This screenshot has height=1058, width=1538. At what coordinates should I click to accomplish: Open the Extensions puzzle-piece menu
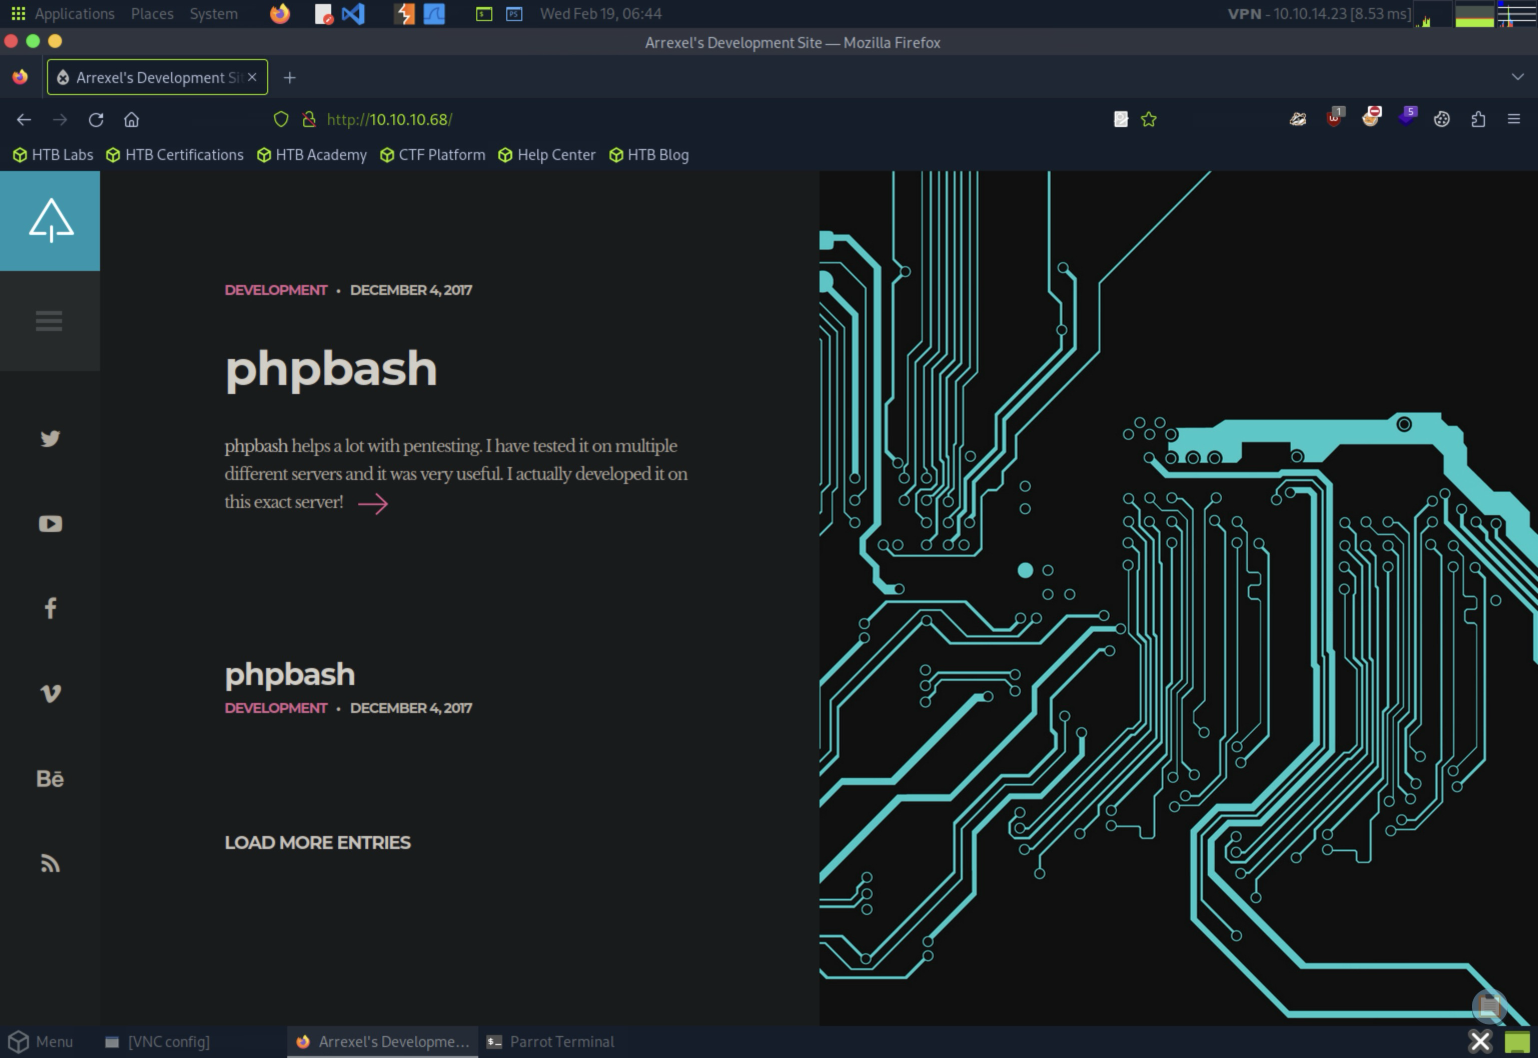(1477, 119)
